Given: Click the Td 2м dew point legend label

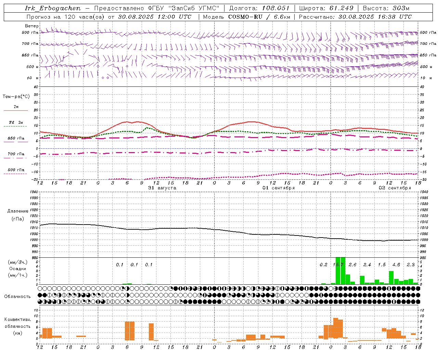Looking at the screenshot, I should pyautogui.click(x=16, y=122).
